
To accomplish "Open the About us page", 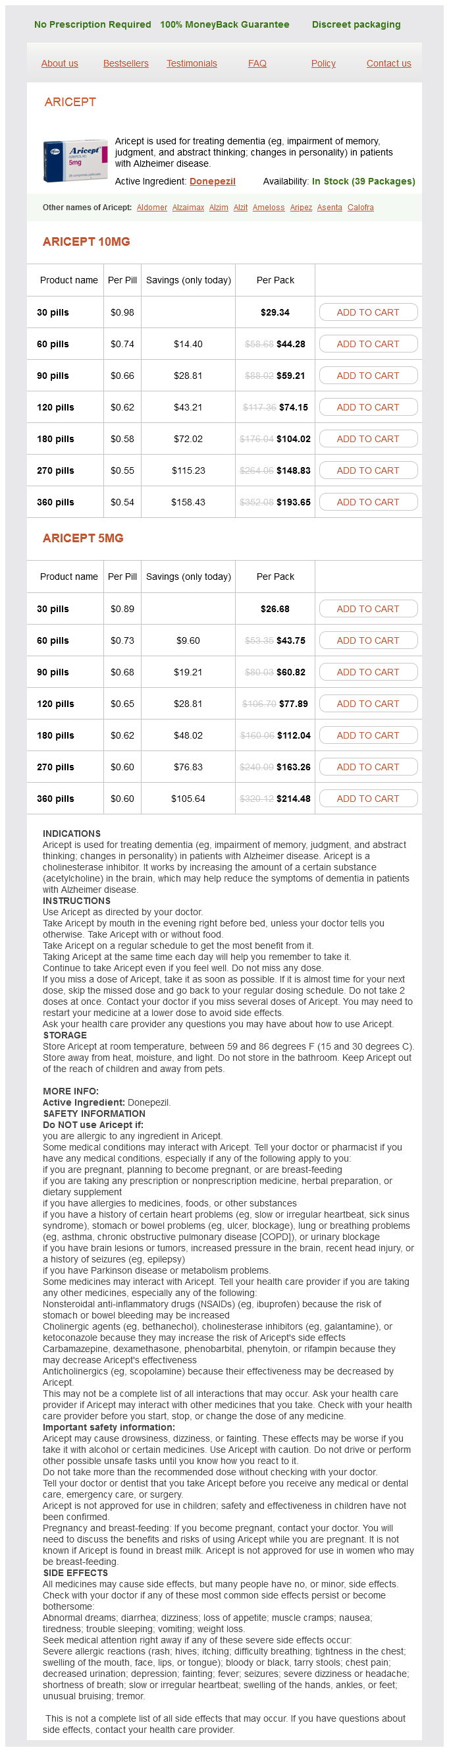I will coord(60,63).
